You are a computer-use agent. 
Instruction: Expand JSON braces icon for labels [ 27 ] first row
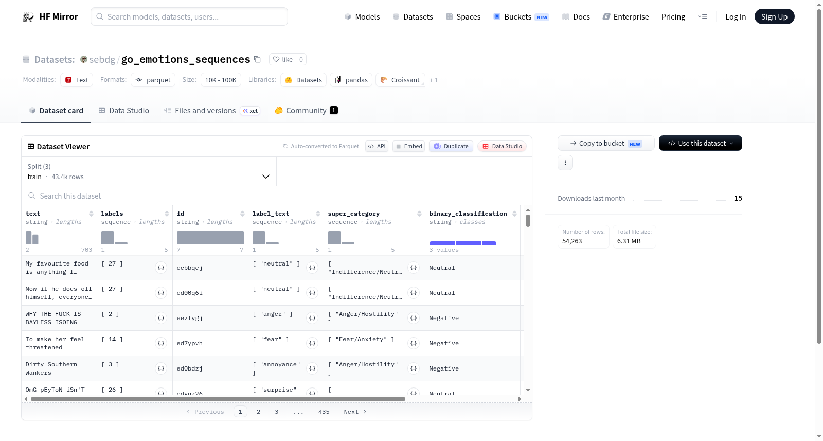(161, 268)
